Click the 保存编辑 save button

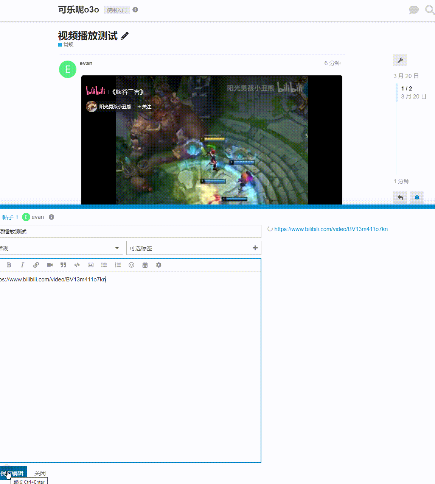(x=13, y=473)
